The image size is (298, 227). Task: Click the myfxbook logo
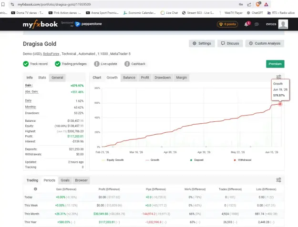tap(40, 24)
